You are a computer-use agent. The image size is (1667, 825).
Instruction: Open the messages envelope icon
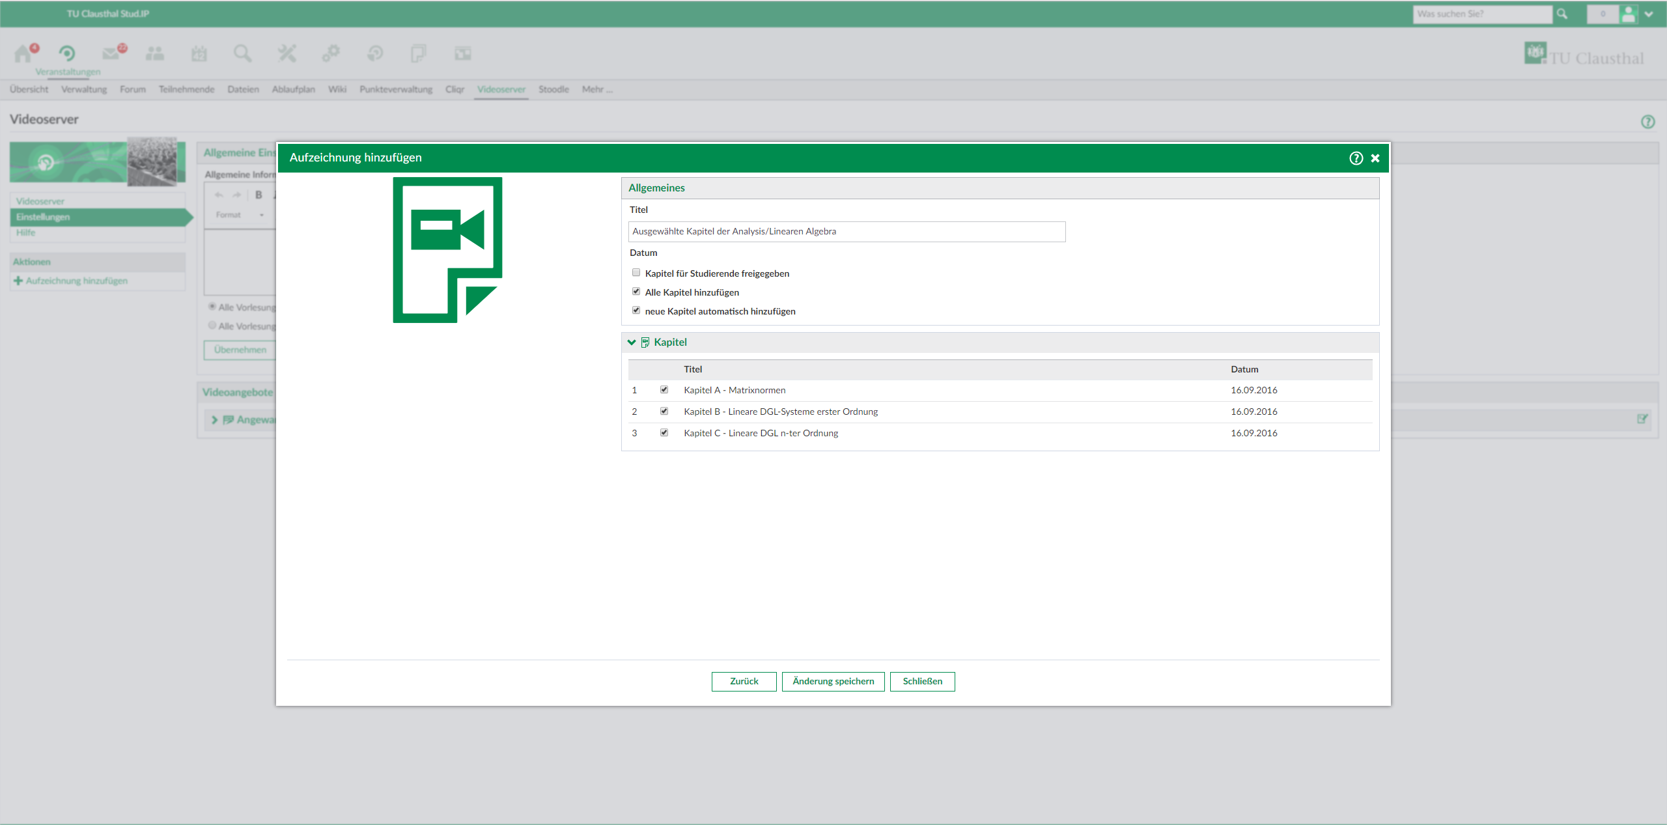pos(111,53)
